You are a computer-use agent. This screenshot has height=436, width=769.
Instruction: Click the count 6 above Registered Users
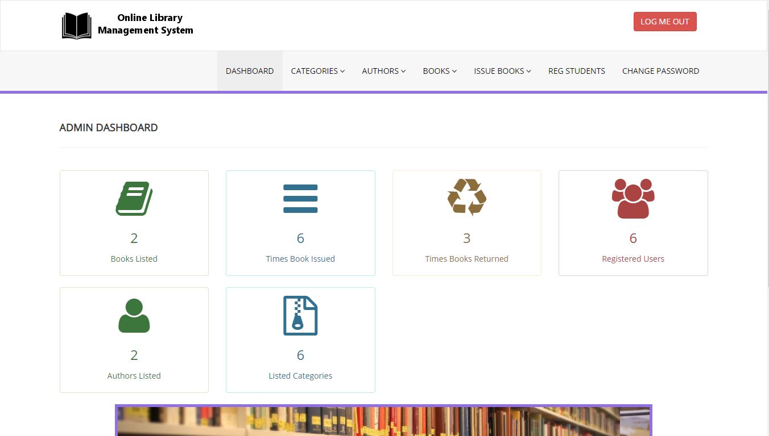pyautogui.click(x=633, y=238)
